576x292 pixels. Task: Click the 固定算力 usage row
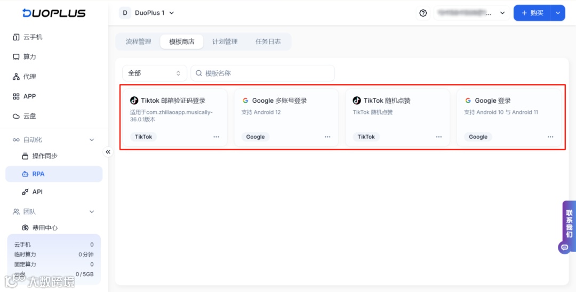coord(54,264)
